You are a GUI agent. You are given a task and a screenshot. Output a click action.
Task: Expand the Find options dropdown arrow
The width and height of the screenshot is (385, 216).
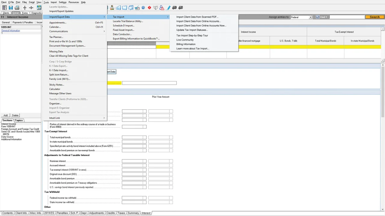(x=327, y=17)
